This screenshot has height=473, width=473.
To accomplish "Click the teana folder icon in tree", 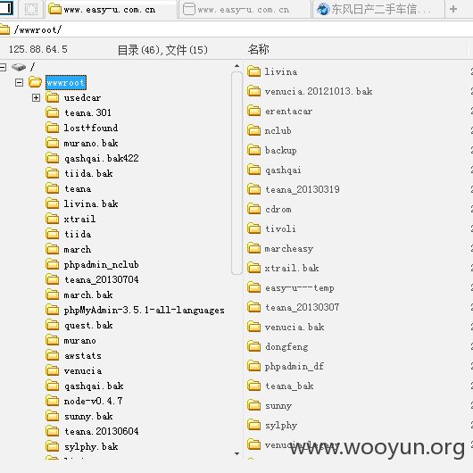I will point(53,188).
